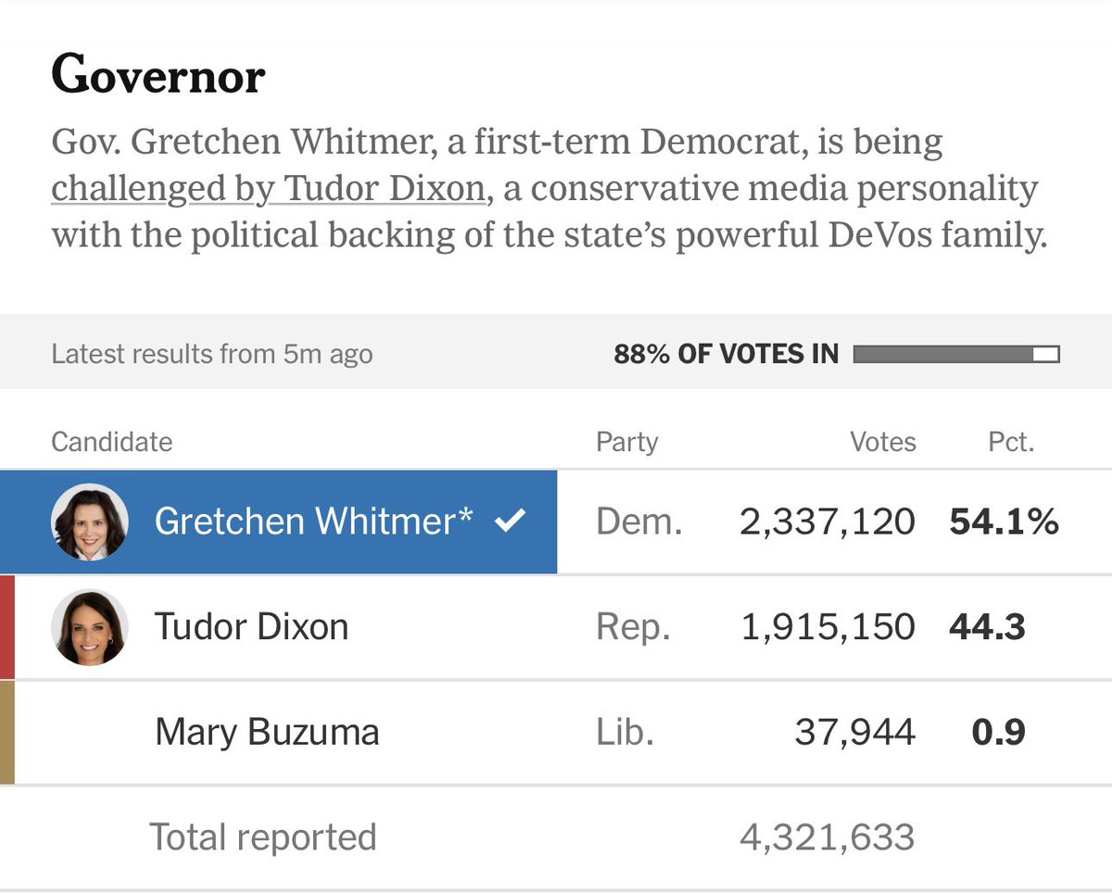Screen dimensions: 1112x893
Task: Click the votes-in progress bar
Action: 956,354
